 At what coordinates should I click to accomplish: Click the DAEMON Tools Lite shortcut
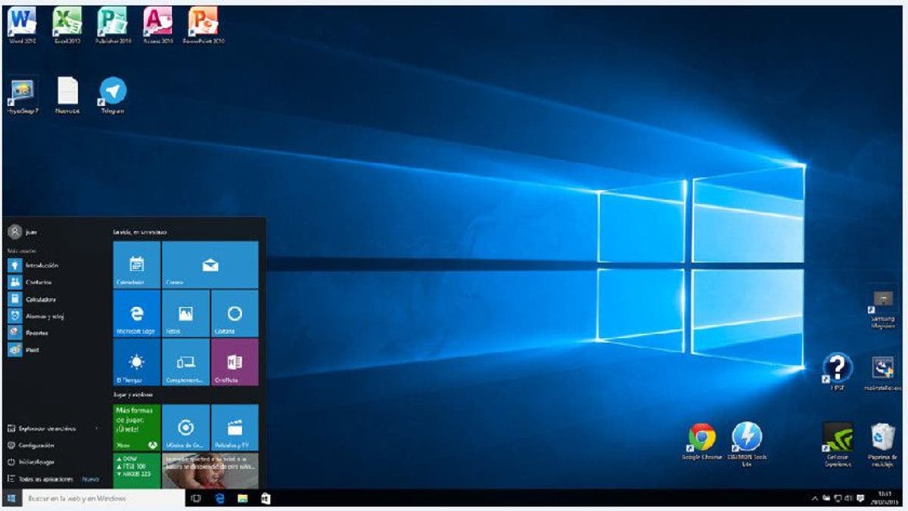click(747, 438)
